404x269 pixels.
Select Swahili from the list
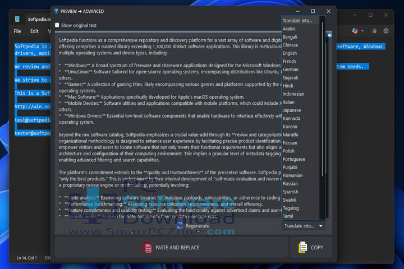tap(289, 200)
